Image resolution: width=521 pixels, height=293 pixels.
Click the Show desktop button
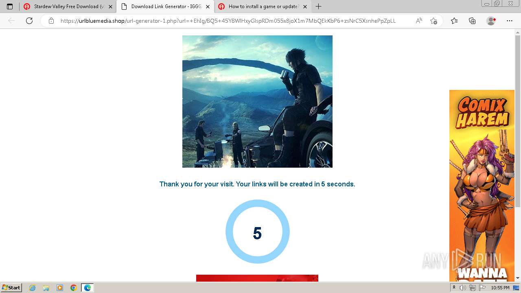coord(517,288)
